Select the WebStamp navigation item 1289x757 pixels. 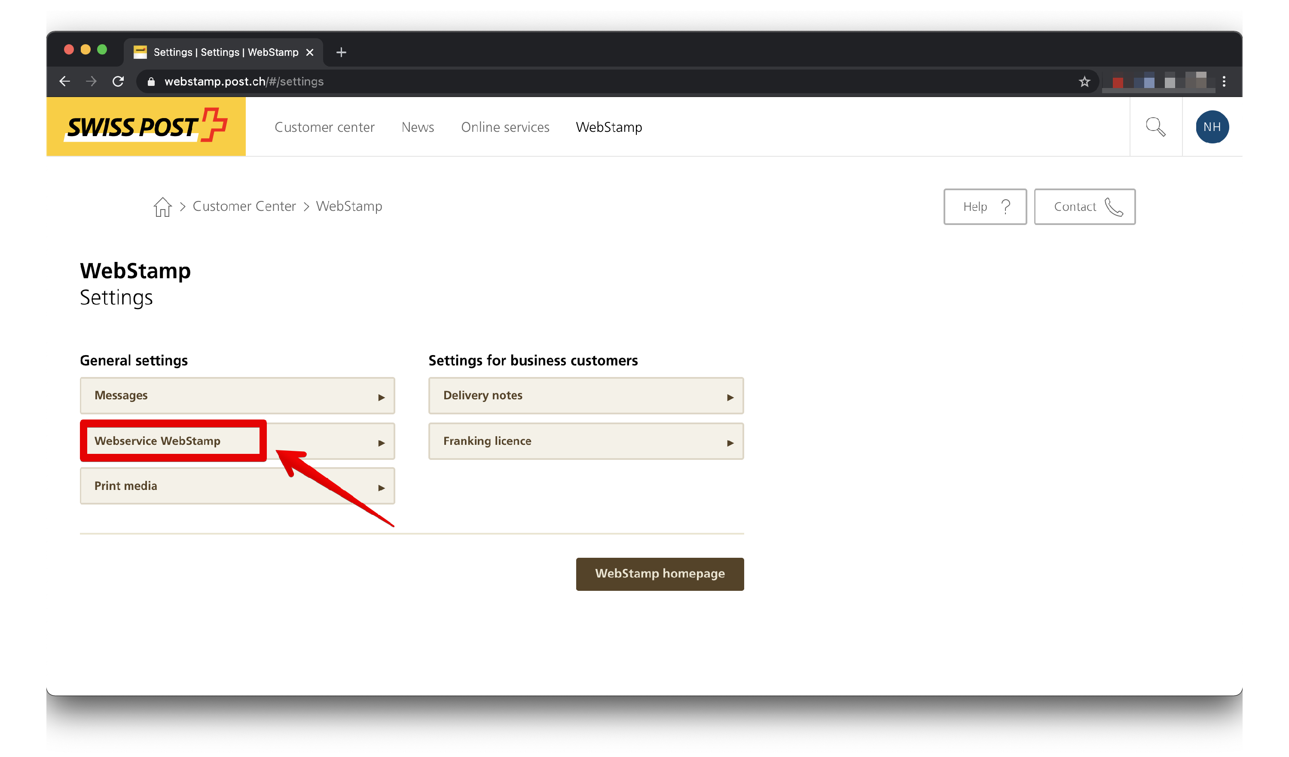coord(609,127)
